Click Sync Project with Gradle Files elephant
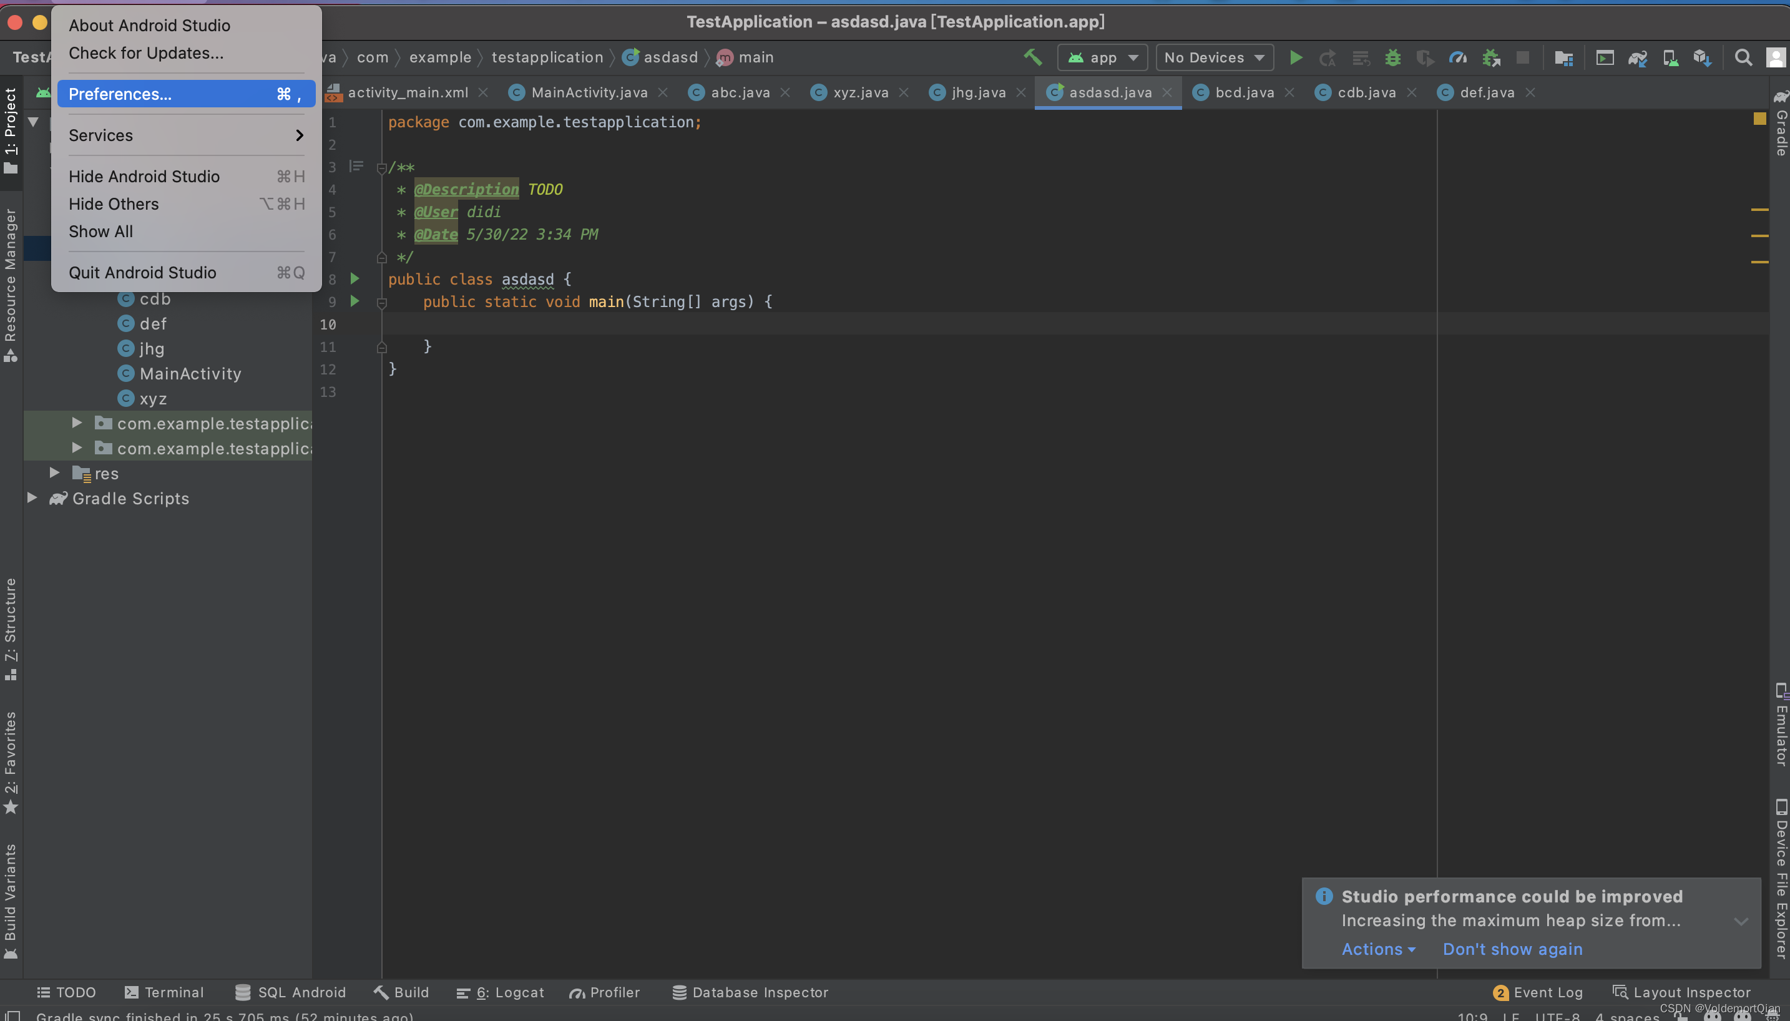The width and height of the screenshot is (1790, 1021). click(1637, 57)
